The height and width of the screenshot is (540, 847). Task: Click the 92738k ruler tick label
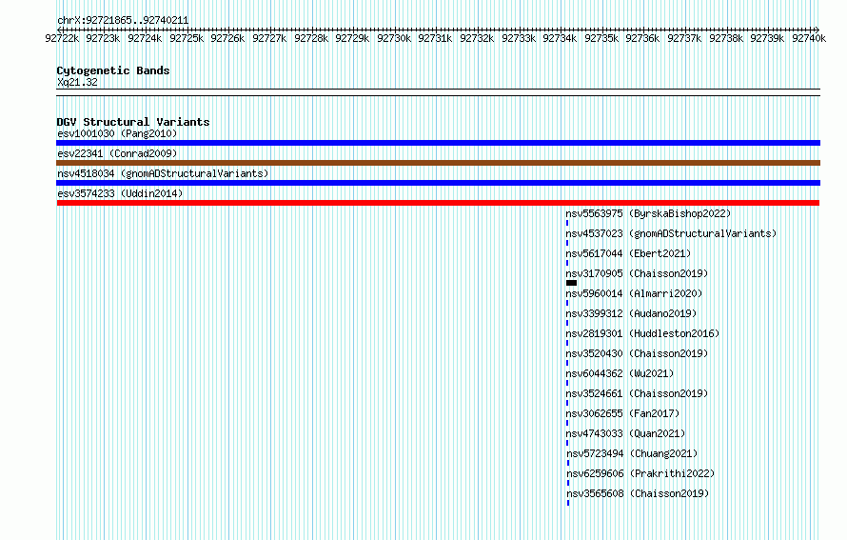click(726, 38)
